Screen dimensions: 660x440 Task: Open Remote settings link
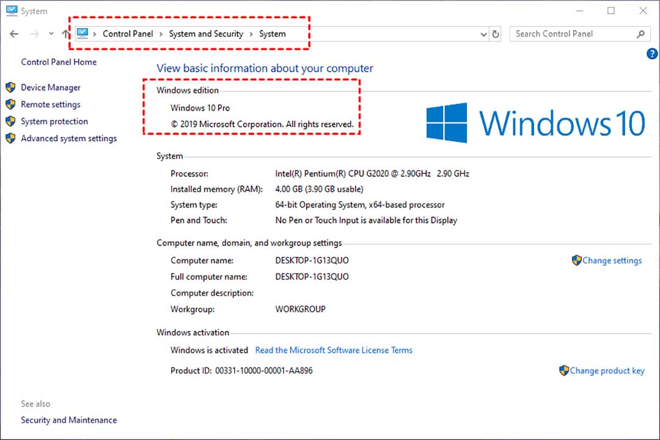point(51,105)
